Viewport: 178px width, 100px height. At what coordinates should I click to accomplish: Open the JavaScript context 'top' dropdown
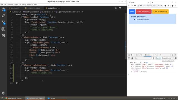[x=143, y=58]
